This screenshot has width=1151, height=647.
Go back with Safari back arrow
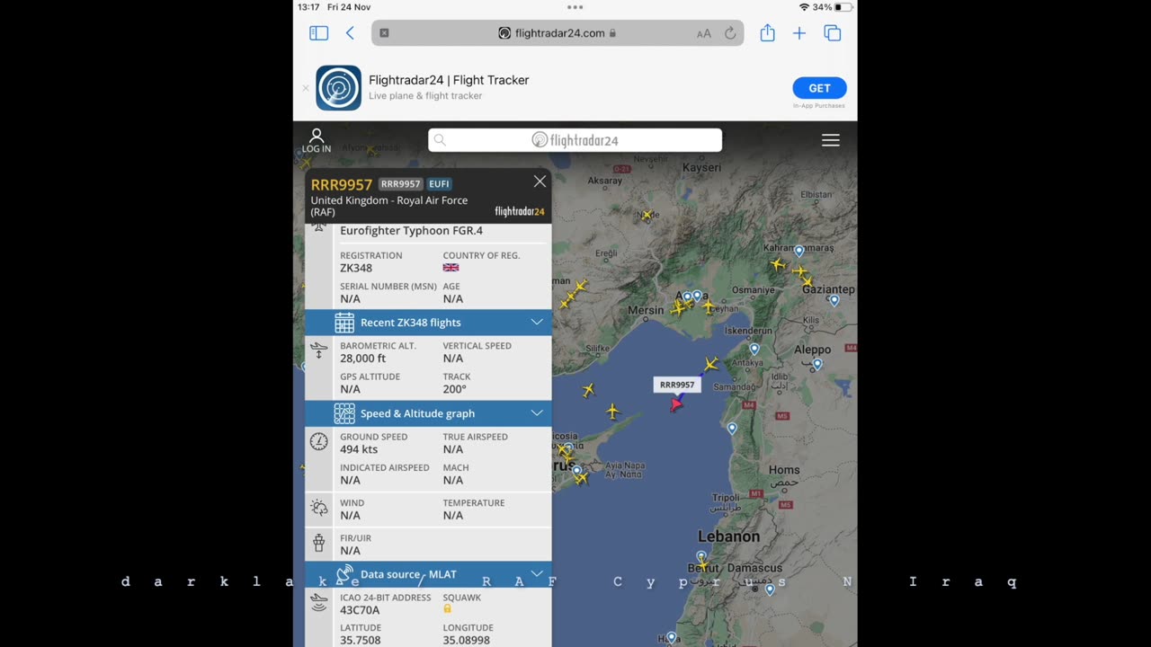click(350, 33)
